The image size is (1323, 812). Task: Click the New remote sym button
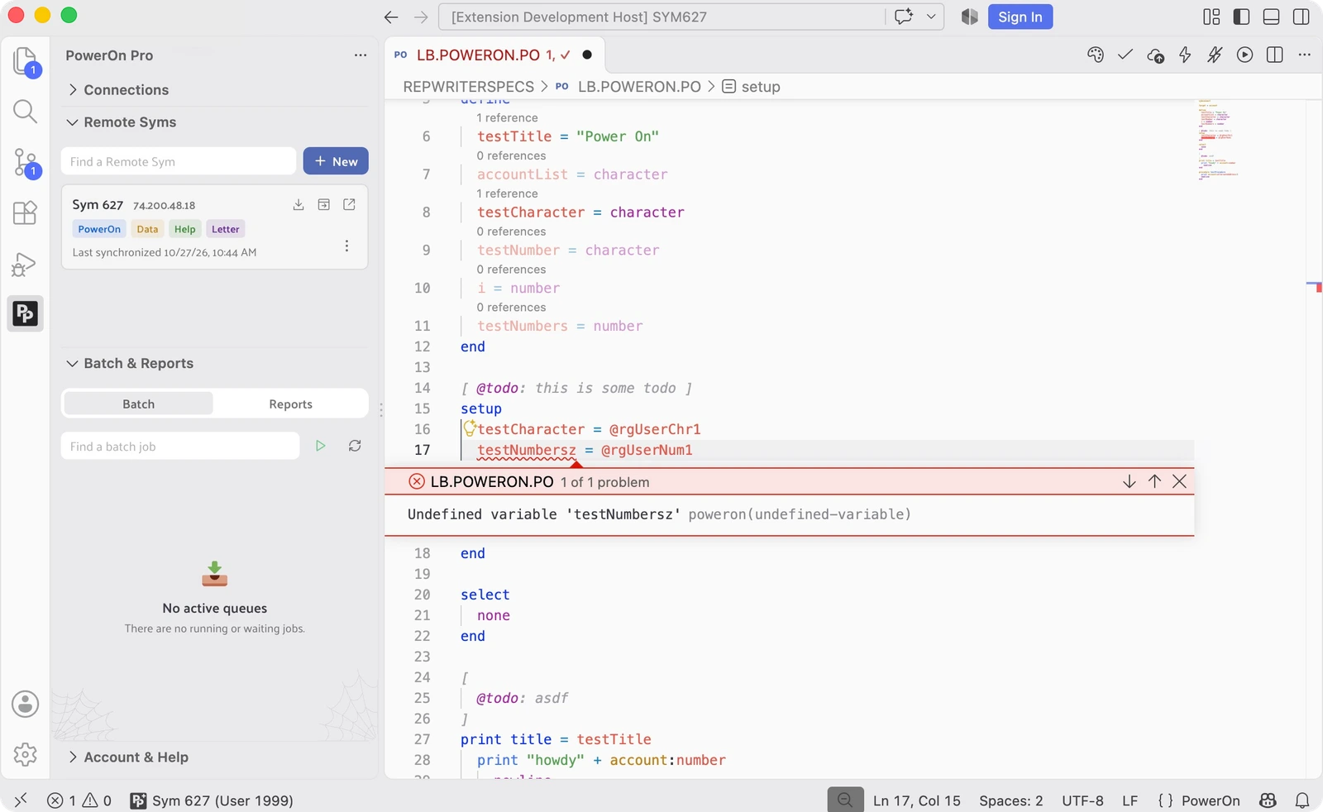pyautogui.click(x=336, y=161)
